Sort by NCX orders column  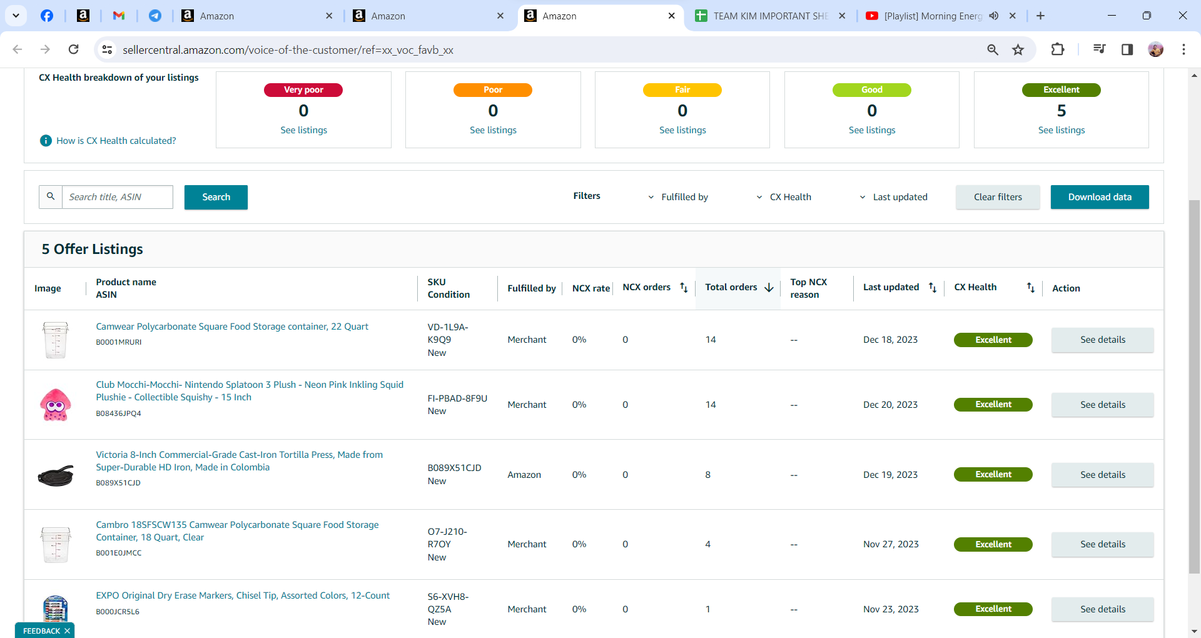pos(684,288)
